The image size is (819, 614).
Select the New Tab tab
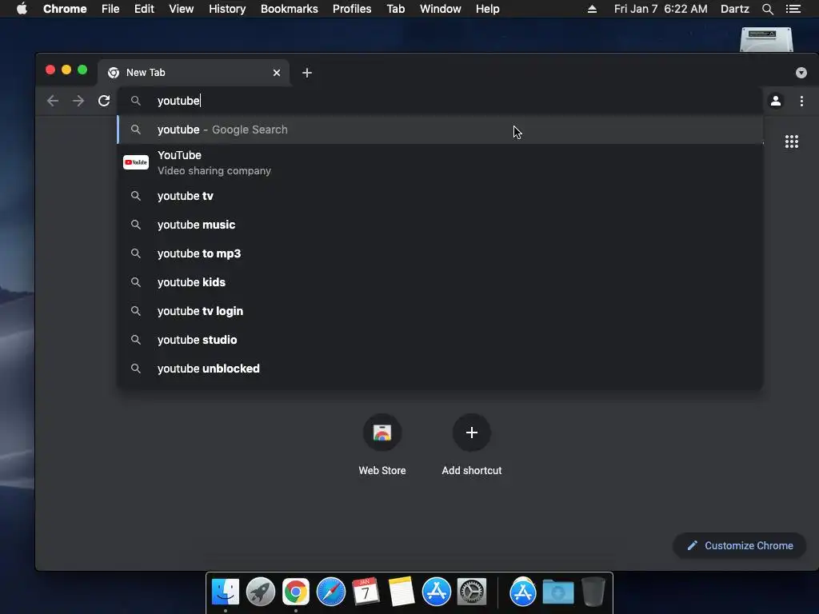click(x=194, y=73)
